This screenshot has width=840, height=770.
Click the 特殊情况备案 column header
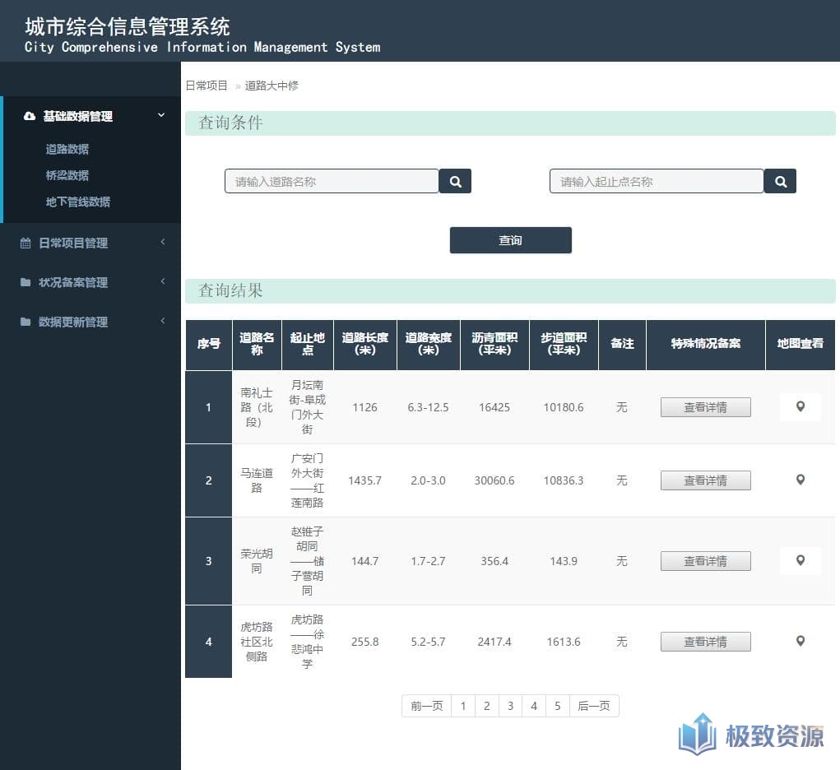pyautogui.click(x=706, y=345)
